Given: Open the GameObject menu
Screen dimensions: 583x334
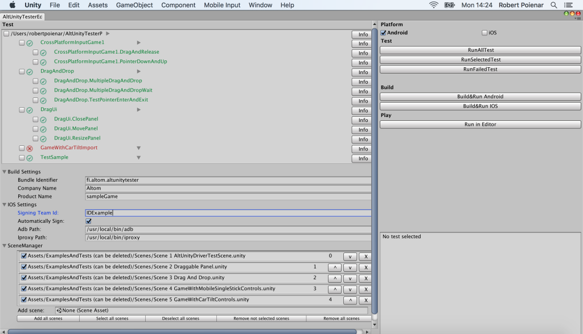Looking at the screenshot, I should [134, 5].
